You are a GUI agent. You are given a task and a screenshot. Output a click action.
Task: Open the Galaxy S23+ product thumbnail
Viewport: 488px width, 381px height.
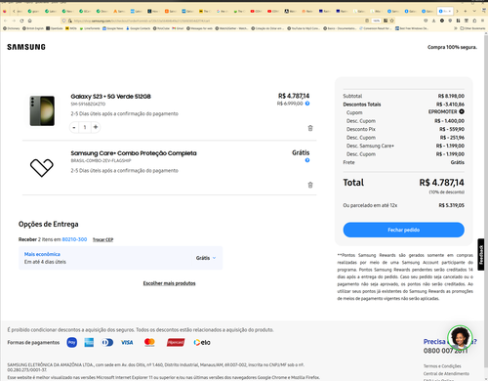point(42,110)
